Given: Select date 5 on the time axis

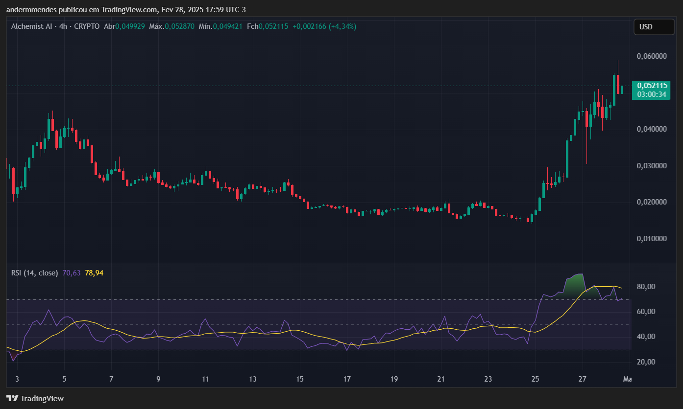Looking at the screenshot, I should pos(64,379).
